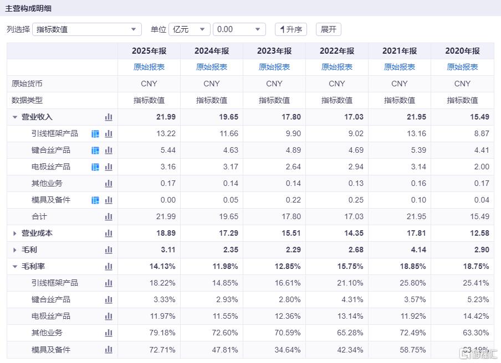
Task: Open table detail icon for 引线框架产品 revenue
Action: (x=95, y=134)
